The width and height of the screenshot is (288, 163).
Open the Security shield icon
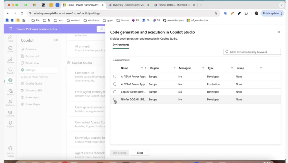tap(10, 70)
